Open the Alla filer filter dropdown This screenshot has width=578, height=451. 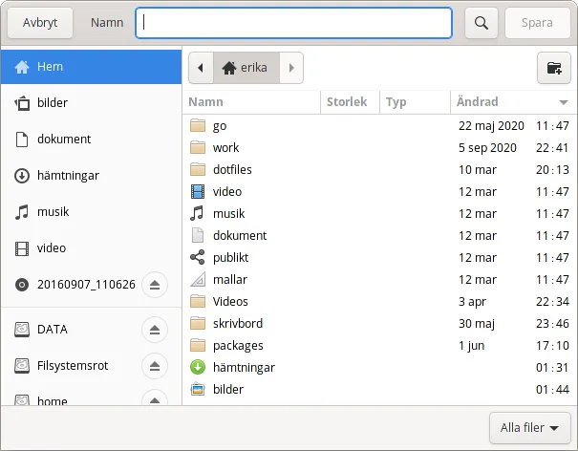point(529,428)
